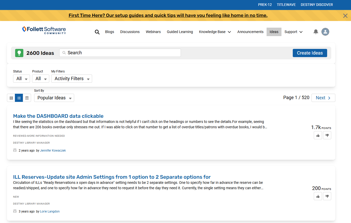Click the calendar icon beside '2 years ago'

coord(15,150)
